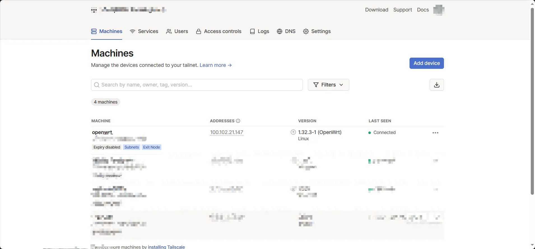Click the update available icon for openwrt

click(293, 132)
